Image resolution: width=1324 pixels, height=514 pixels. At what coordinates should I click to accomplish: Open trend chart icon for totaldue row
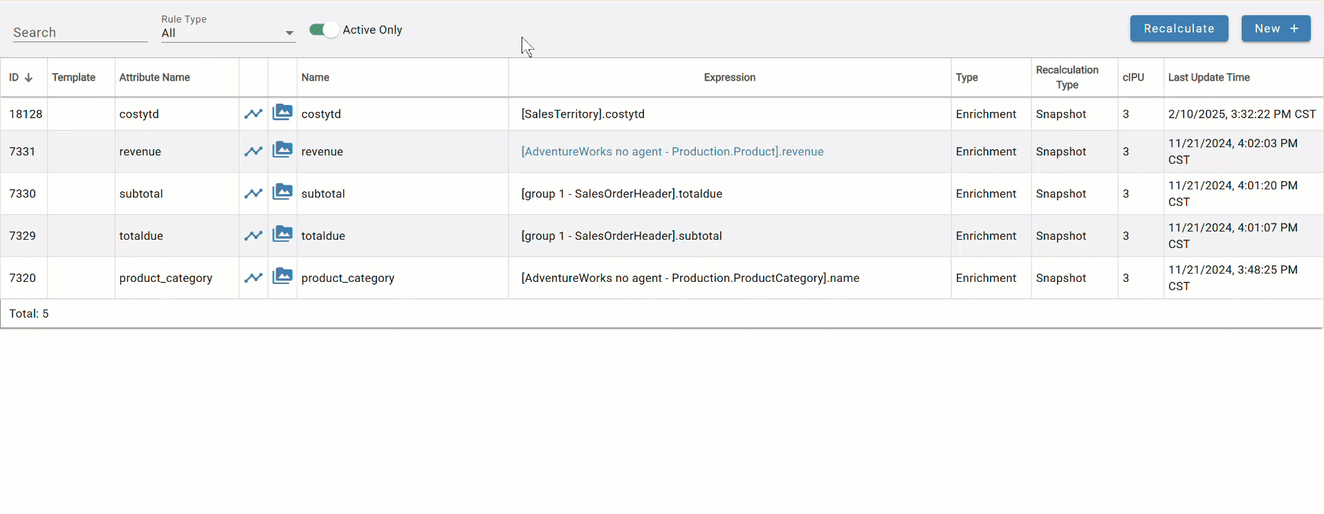253,236
